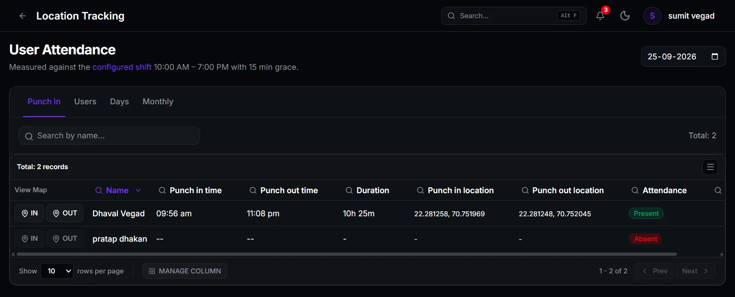Open the S user avatar
This screenshot has height=297, width=735.
[652, 16]
